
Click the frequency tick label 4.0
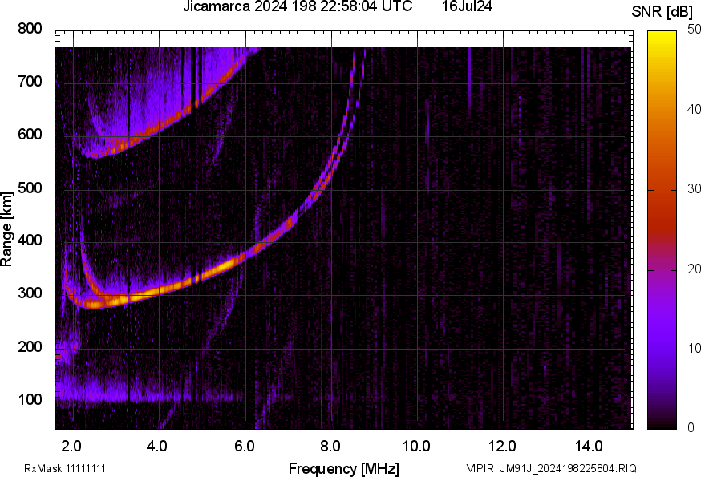pyautogui.click(x=157, y=447)
